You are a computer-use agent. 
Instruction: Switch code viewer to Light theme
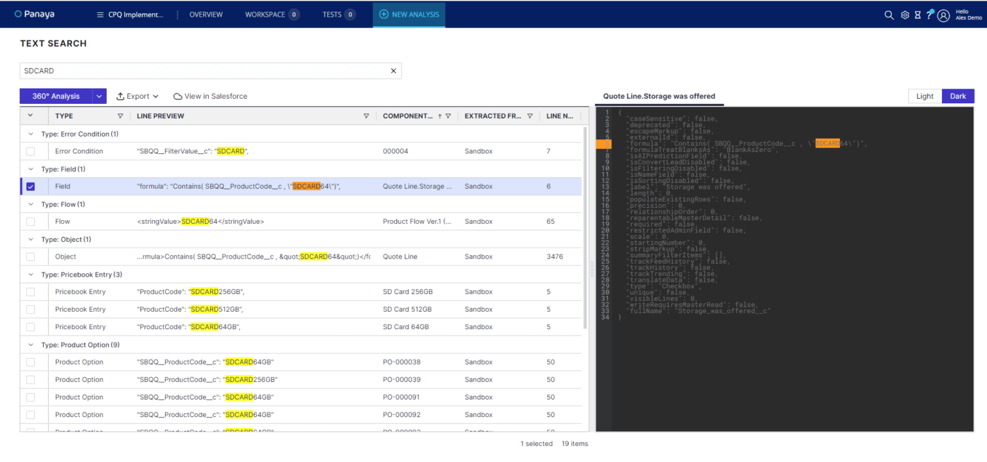tap(925, 96)
